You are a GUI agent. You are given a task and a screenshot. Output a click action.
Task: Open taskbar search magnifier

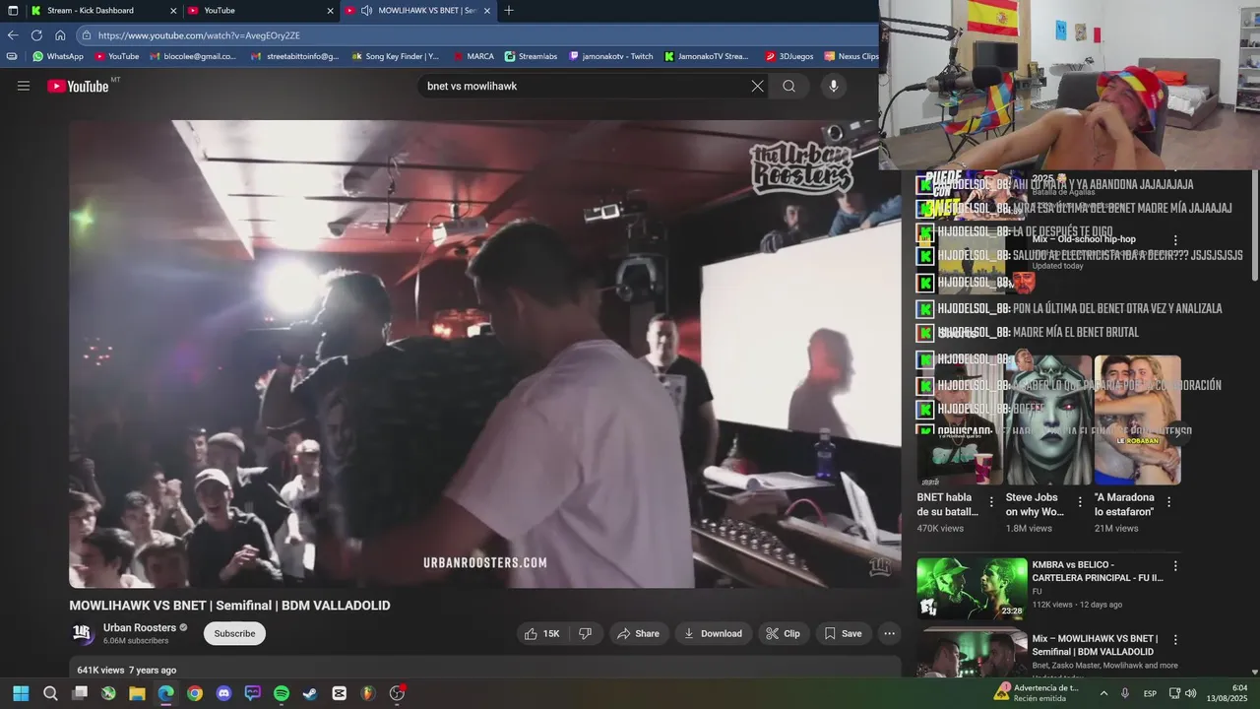click(50, 693)
